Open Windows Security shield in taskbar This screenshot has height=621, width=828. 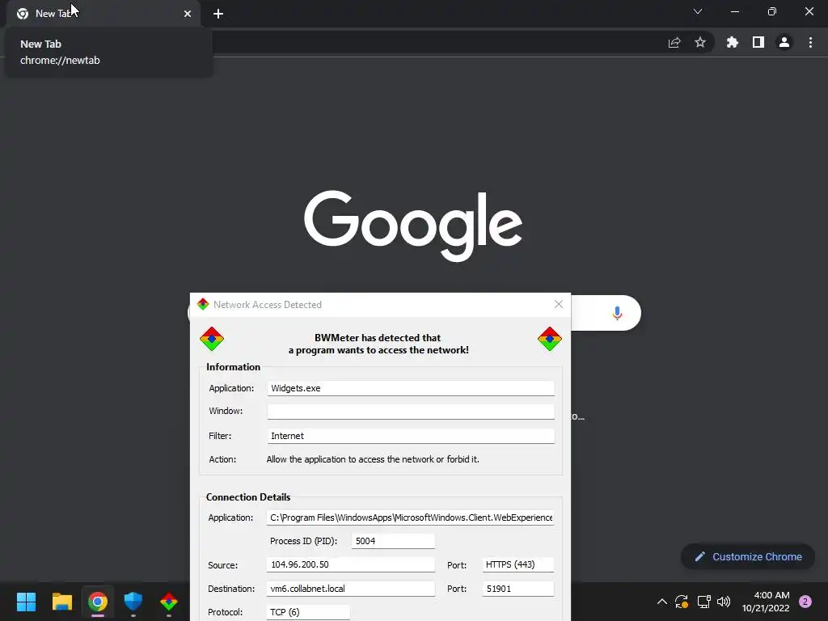point(133,602)
